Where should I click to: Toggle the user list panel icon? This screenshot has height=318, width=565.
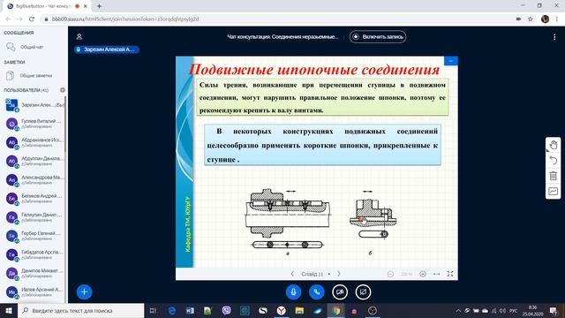point(79,37)
